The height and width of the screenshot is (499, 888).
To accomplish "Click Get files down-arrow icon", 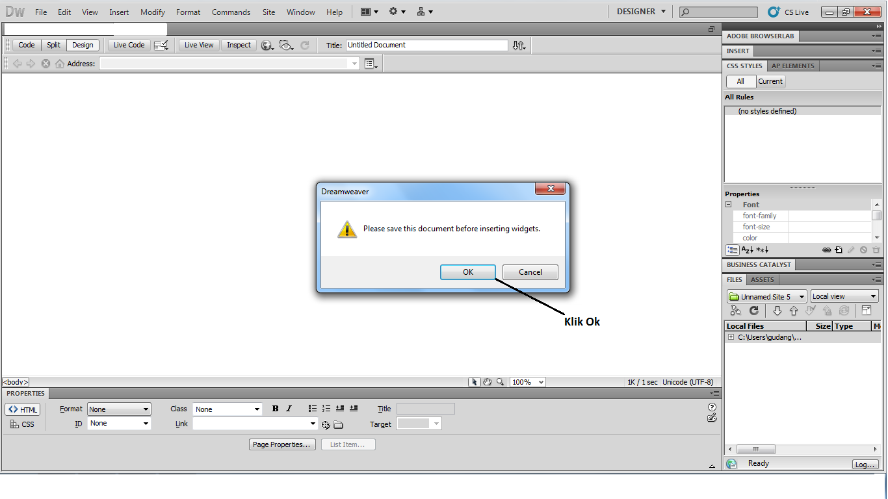I will [x=777, y=311].
